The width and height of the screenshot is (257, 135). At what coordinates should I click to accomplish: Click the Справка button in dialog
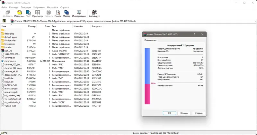[x=198, y=113]
